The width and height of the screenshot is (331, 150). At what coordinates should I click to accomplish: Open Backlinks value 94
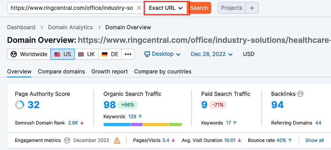coord(277,105)
